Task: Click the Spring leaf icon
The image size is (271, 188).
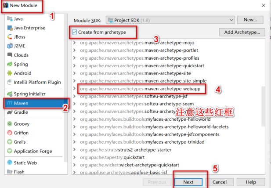Action: pos(10,64)
